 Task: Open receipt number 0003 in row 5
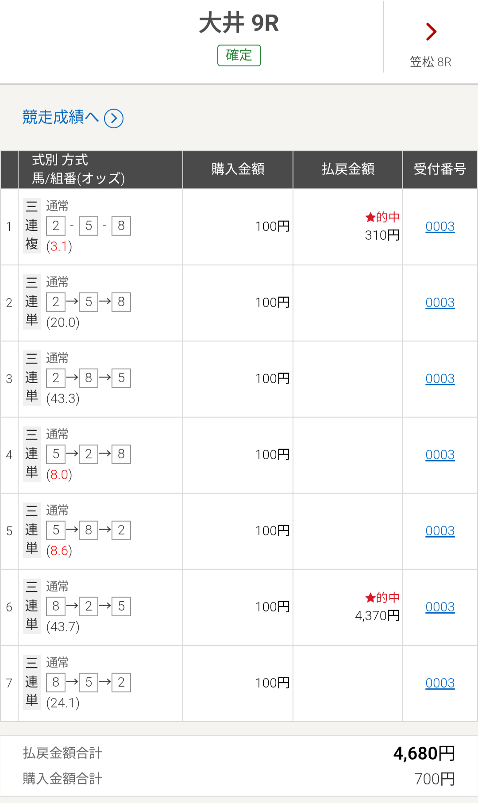pyautogui.click(x=440, y=531)
